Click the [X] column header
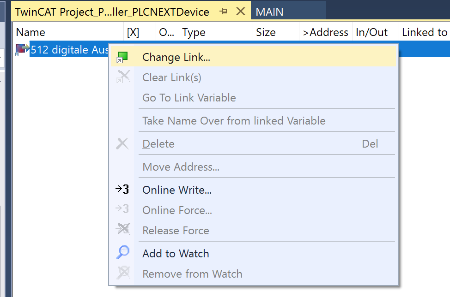450x297 pixels. point(140,32)
